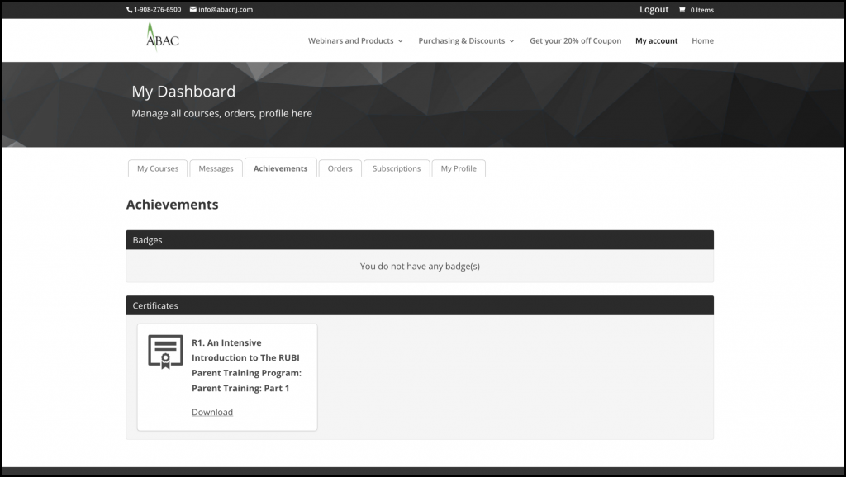Expand the Purchasing & Discounts menu
Viewport: 846px width, 477px height.
tap(466, 40)
